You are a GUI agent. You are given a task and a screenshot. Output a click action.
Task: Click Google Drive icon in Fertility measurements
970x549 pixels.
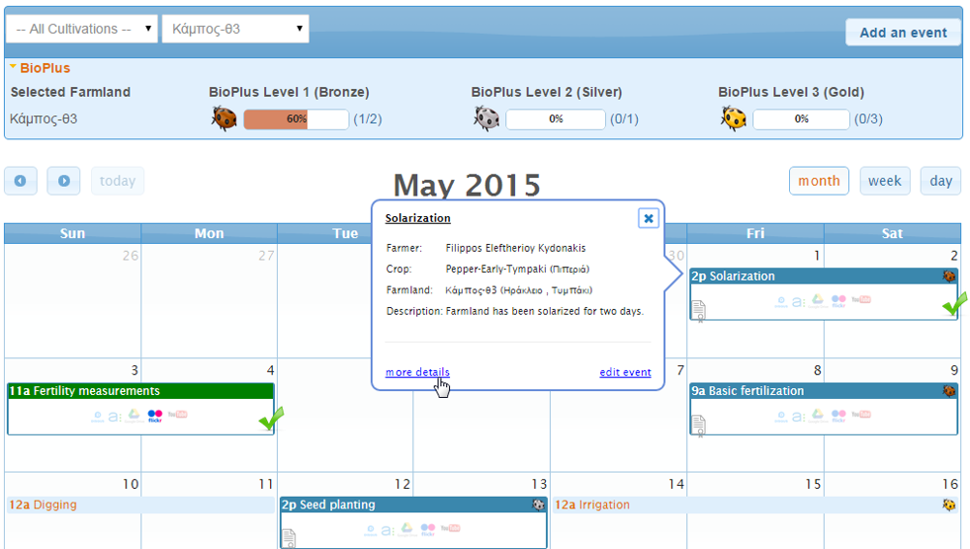click(134, 415)
